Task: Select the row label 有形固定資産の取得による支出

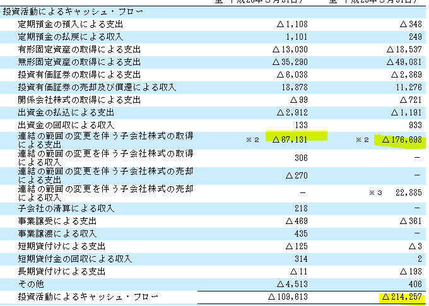Action: tap(79, 50)
